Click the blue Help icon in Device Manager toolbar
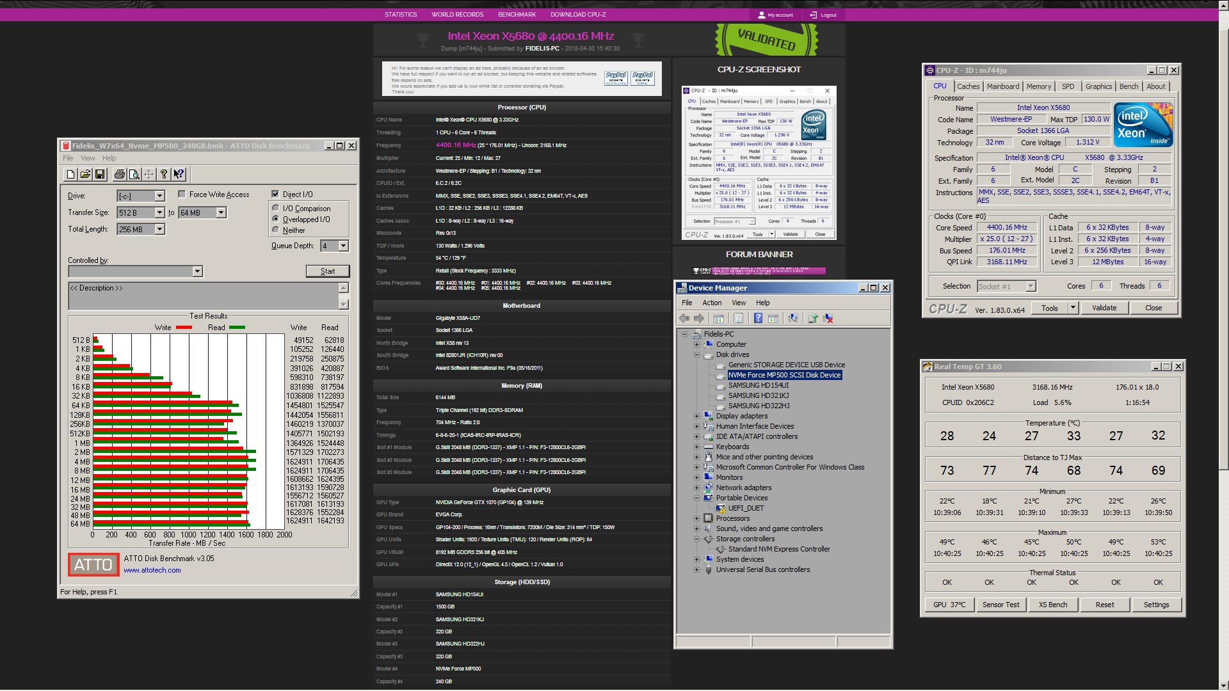The image size is (1229, 691). tap(758, 318)
